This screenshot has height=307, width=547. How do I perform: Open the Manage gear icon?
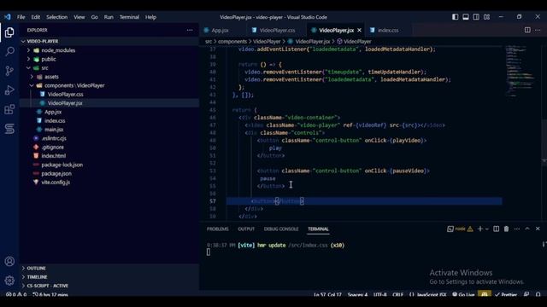tap(9, 281)
